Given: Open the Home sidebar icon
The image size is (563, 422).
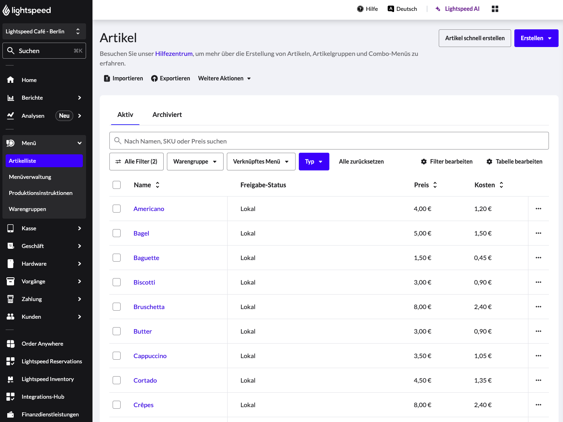Looking at the screenshot, I should point(10,80).
